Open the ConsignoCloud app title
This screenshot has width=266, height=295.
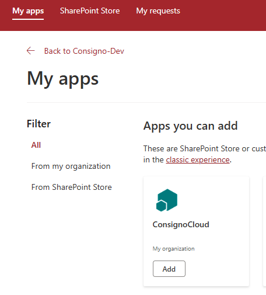coord(181,224)
